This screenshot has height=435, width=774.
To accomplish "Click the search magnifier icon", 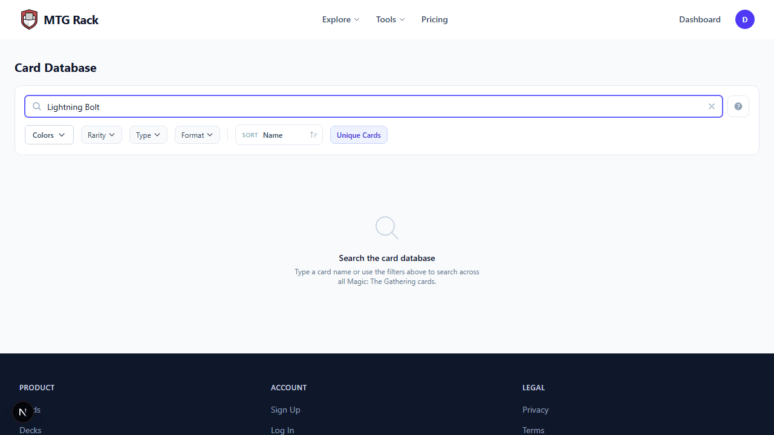I will (36, 106).
